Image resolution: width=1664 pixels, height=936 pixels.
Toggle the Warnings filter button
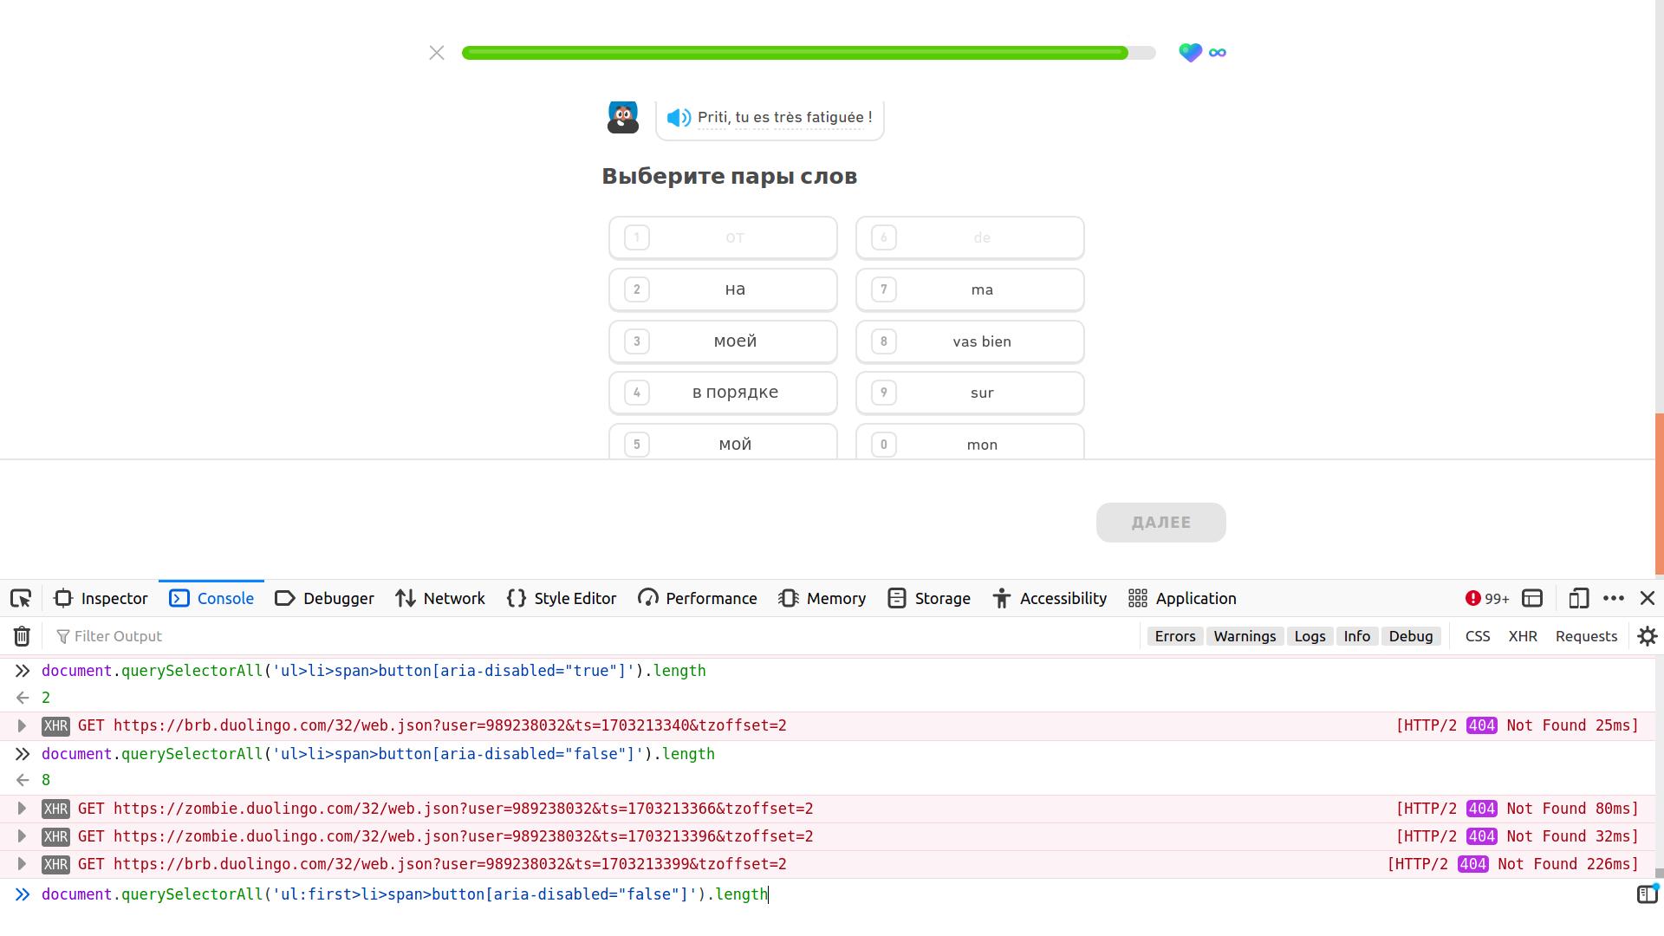point(1244,636)
